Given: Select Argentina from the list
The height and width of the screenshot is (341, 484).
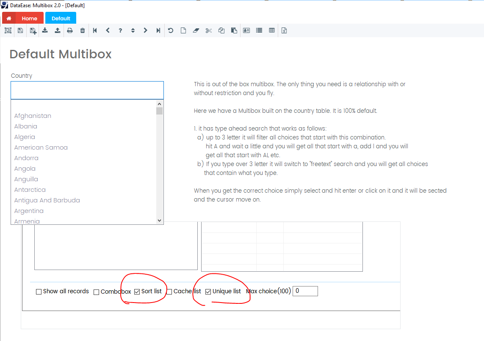Looking at the screenshot, I should [29, 211].
